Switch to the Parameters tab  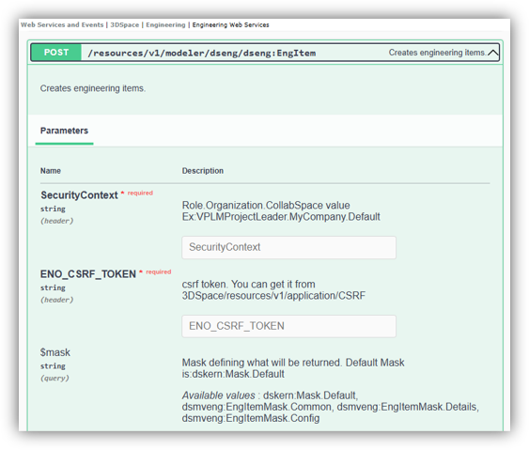point(64,131)
